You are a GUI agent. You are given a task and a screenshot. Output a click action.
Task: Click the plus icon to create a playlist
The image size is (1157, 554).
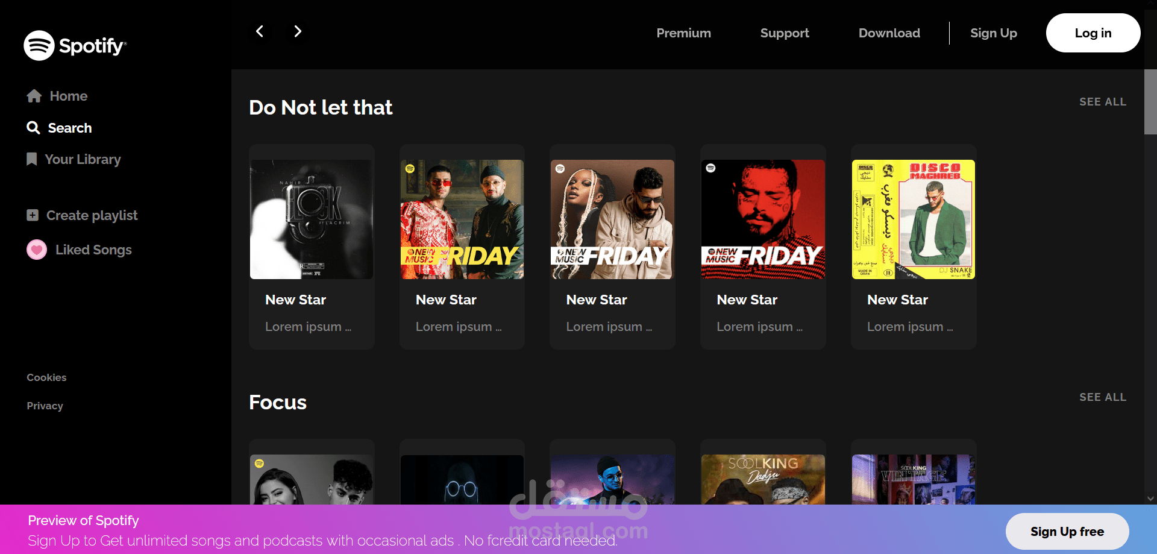tap(32, 215)
